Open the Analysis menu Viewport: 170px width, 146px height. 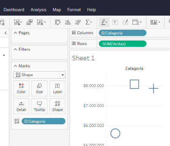(x=38, y=10)
